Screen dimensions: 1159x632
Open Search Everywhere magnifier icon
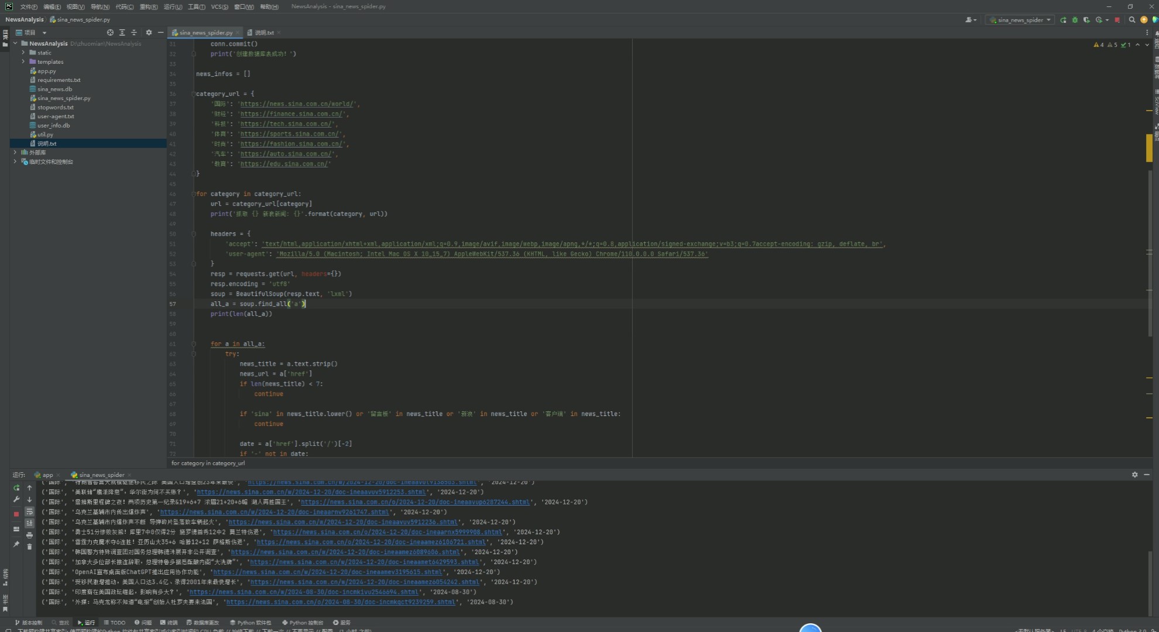[1132, 20]
